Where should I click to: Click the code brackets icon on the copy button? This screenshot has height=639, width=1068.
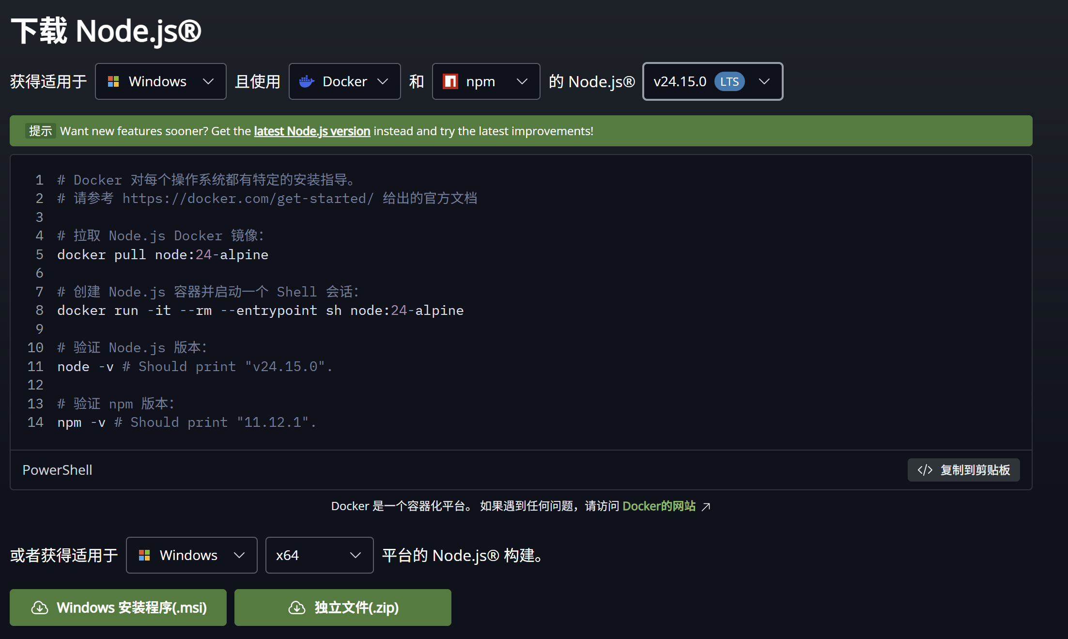pyautogui.click(x=925, y=470)
